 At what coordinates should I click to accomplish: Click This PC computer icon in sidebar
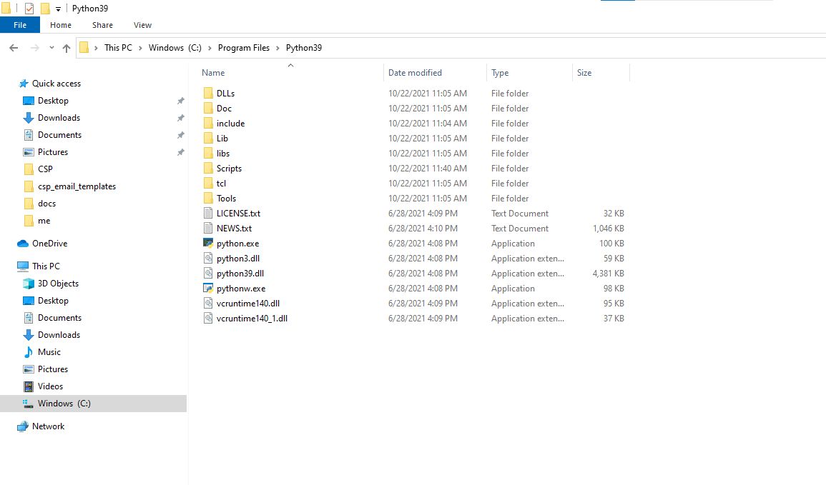point(23,266)
